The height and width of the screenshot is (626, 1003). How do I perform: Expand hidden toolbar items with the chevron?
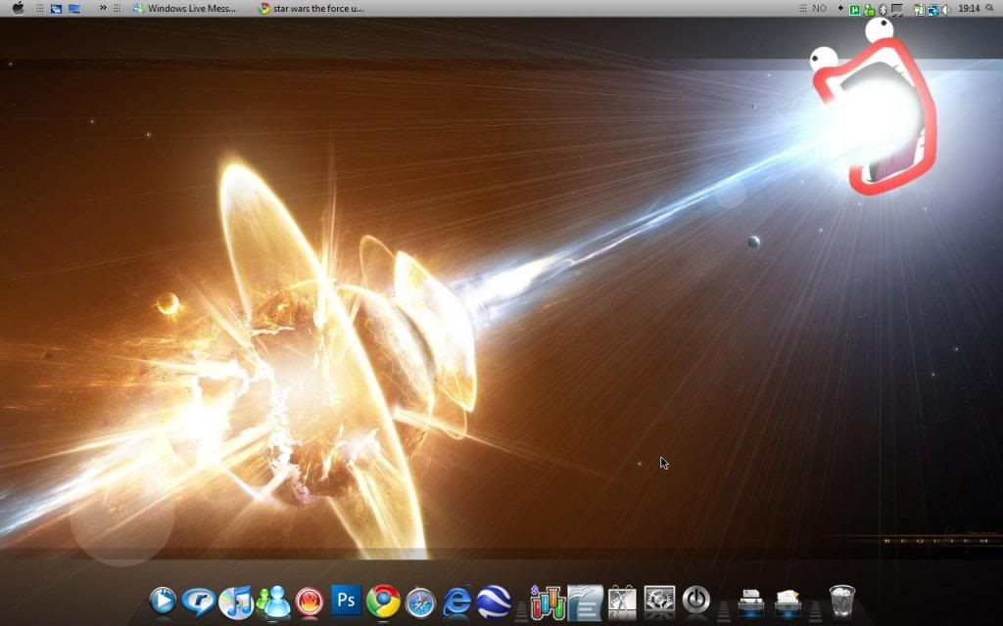pos(102,8)
